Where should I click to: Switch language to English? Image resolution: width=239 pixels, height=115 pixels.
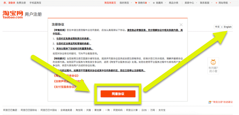pyautogui.click(x=228, y=27)
